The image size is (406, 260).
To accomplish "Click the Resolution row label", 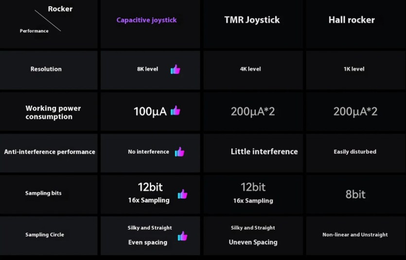I will pyautogui.click(x=46, y=69).
